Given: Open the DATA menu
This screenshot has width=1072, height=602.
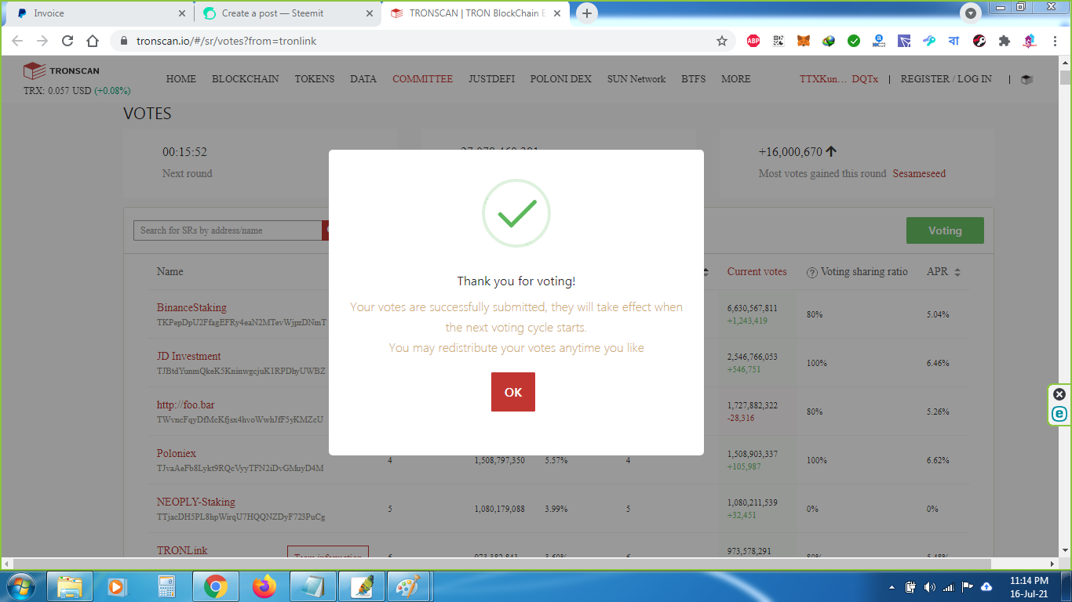Looking at the screenshot, I should tap(363, 79).
